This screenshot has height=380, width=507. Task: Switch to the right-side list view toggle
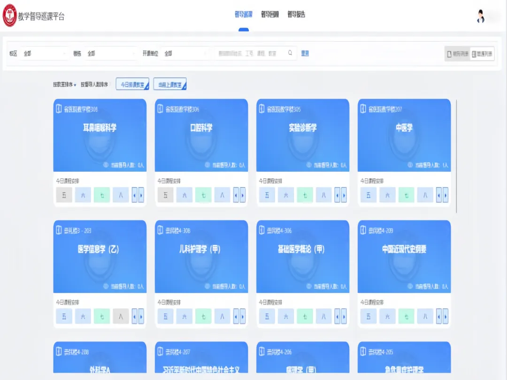tap(482, 54)
